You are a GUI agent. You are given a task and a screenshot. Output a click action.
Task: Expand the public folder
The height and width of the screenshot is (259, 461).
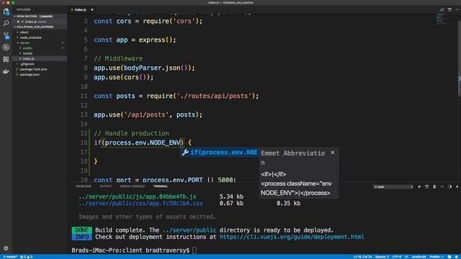pyautogui.click(x=27, y=48)
